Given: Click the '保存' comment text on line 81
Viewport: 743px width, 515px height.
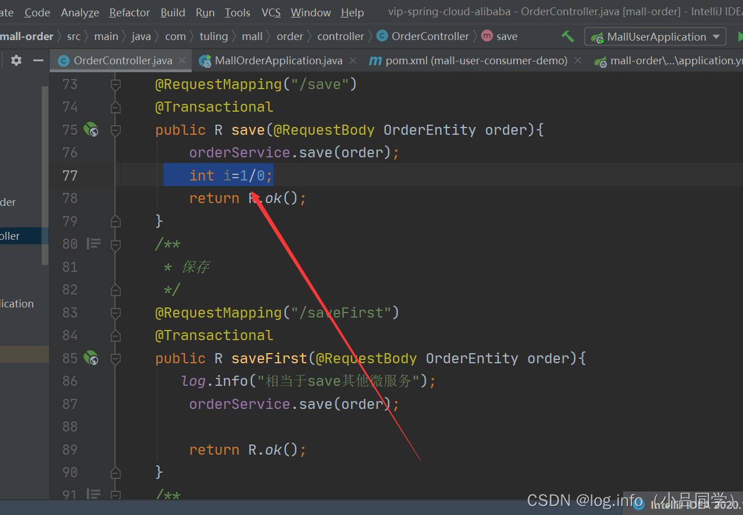Looking at the screenshot, I should click(195, 267).
